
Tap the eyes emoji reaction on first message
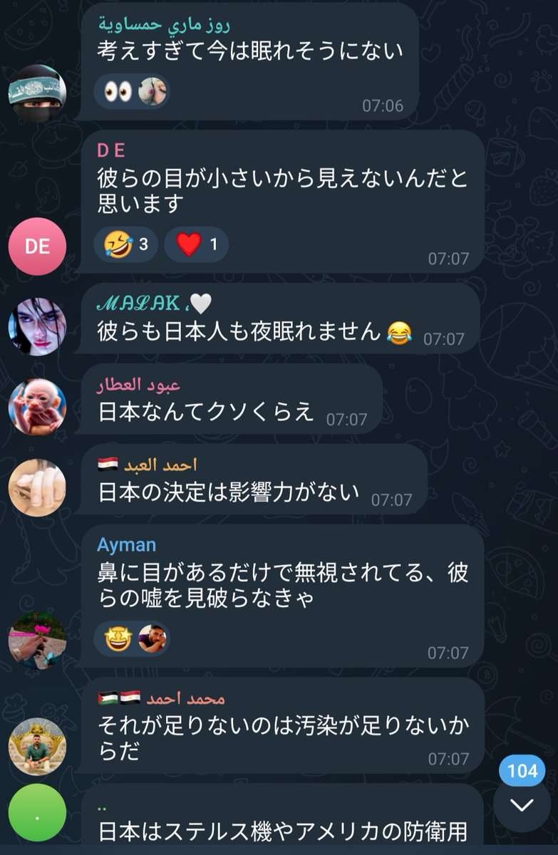tap(118, 91)
